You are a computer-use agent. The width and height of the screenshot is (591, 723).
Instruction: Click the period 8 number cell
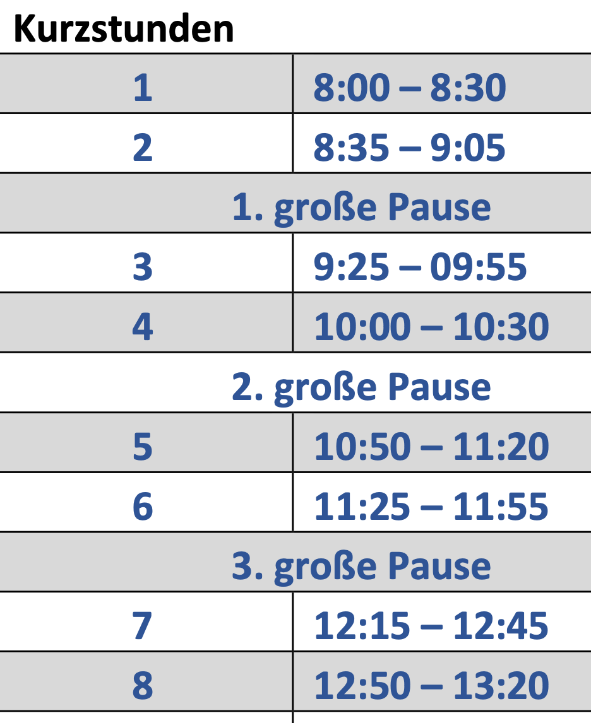coord(143,685)
